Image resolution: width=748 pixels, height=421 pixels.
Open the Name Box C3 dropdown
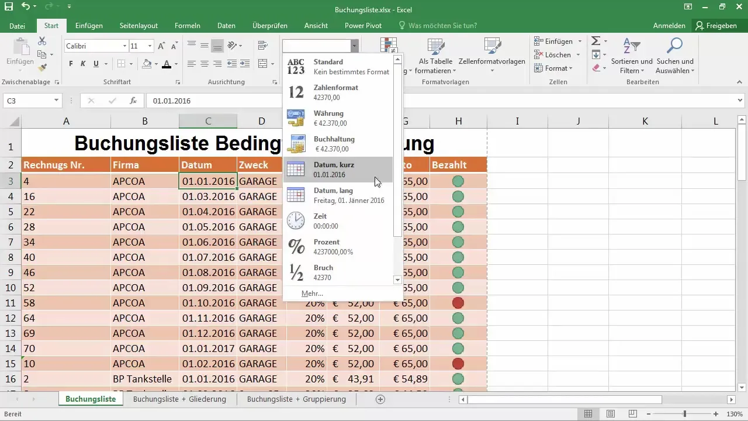56,101
